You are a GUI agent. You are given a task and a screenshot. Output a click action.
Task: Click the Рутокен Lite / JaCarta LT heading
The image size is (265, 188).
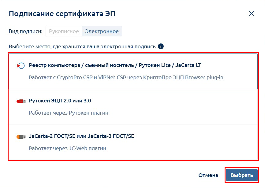pos(170,65)
